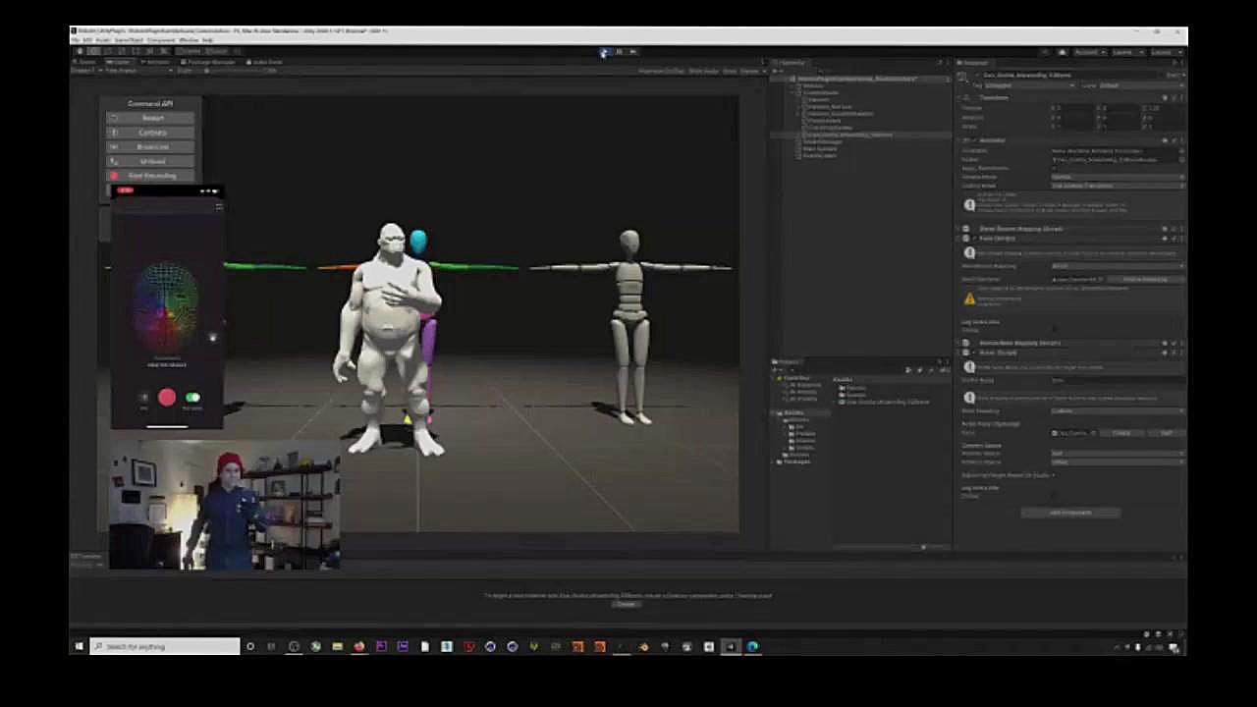
Task: Click the red record button on phone overlay
Action: 167,398
